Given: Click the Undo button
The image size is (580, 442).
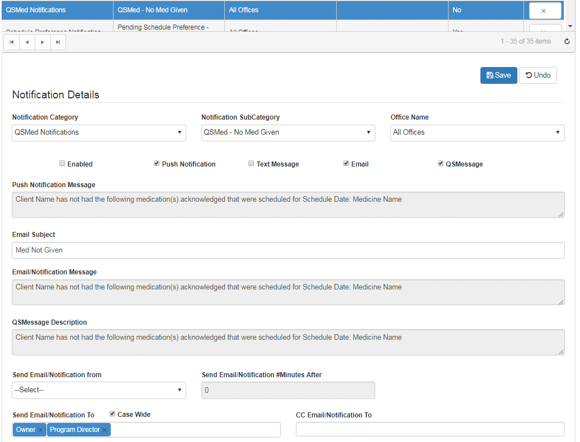Looking at the screenshot, I should click(x=538, y=75).
